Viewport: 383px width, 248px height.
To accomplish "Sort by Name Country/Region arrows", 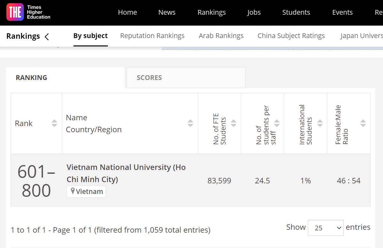I will [x=190, y=123].
